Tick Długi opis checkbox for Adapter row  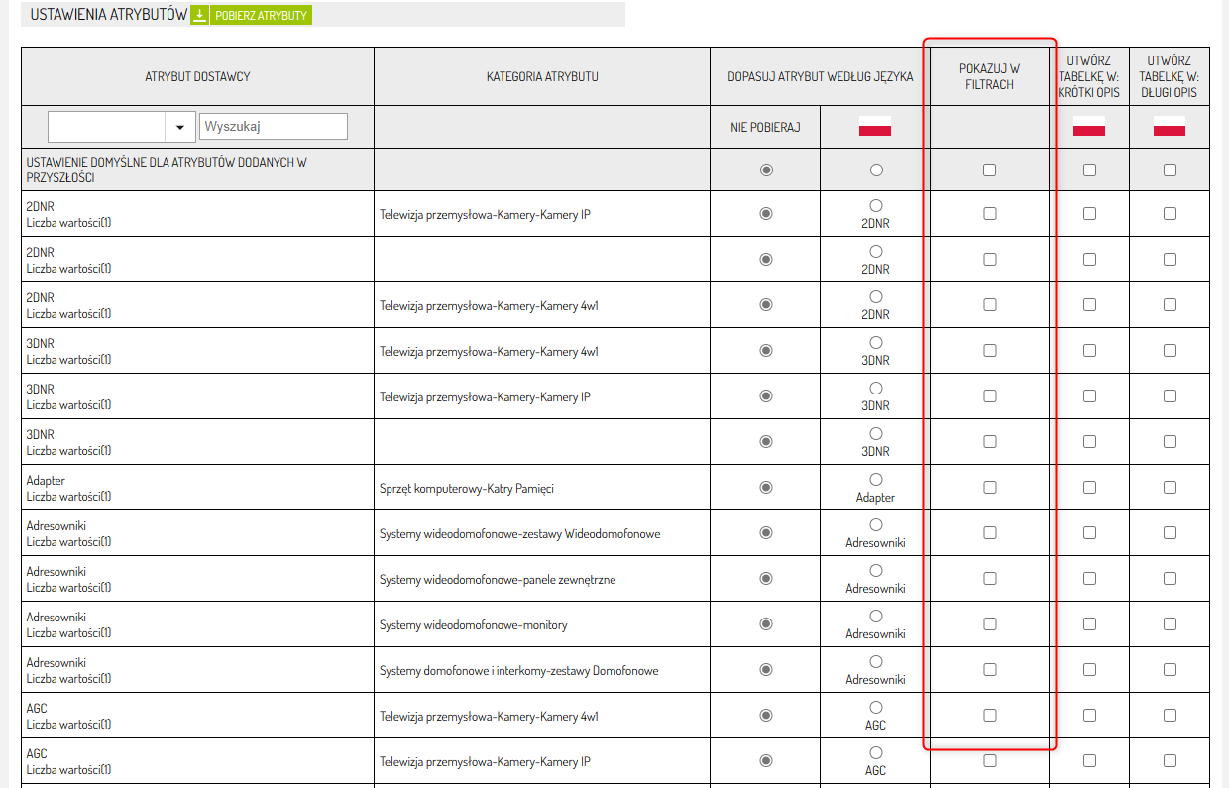(1170, 487)
